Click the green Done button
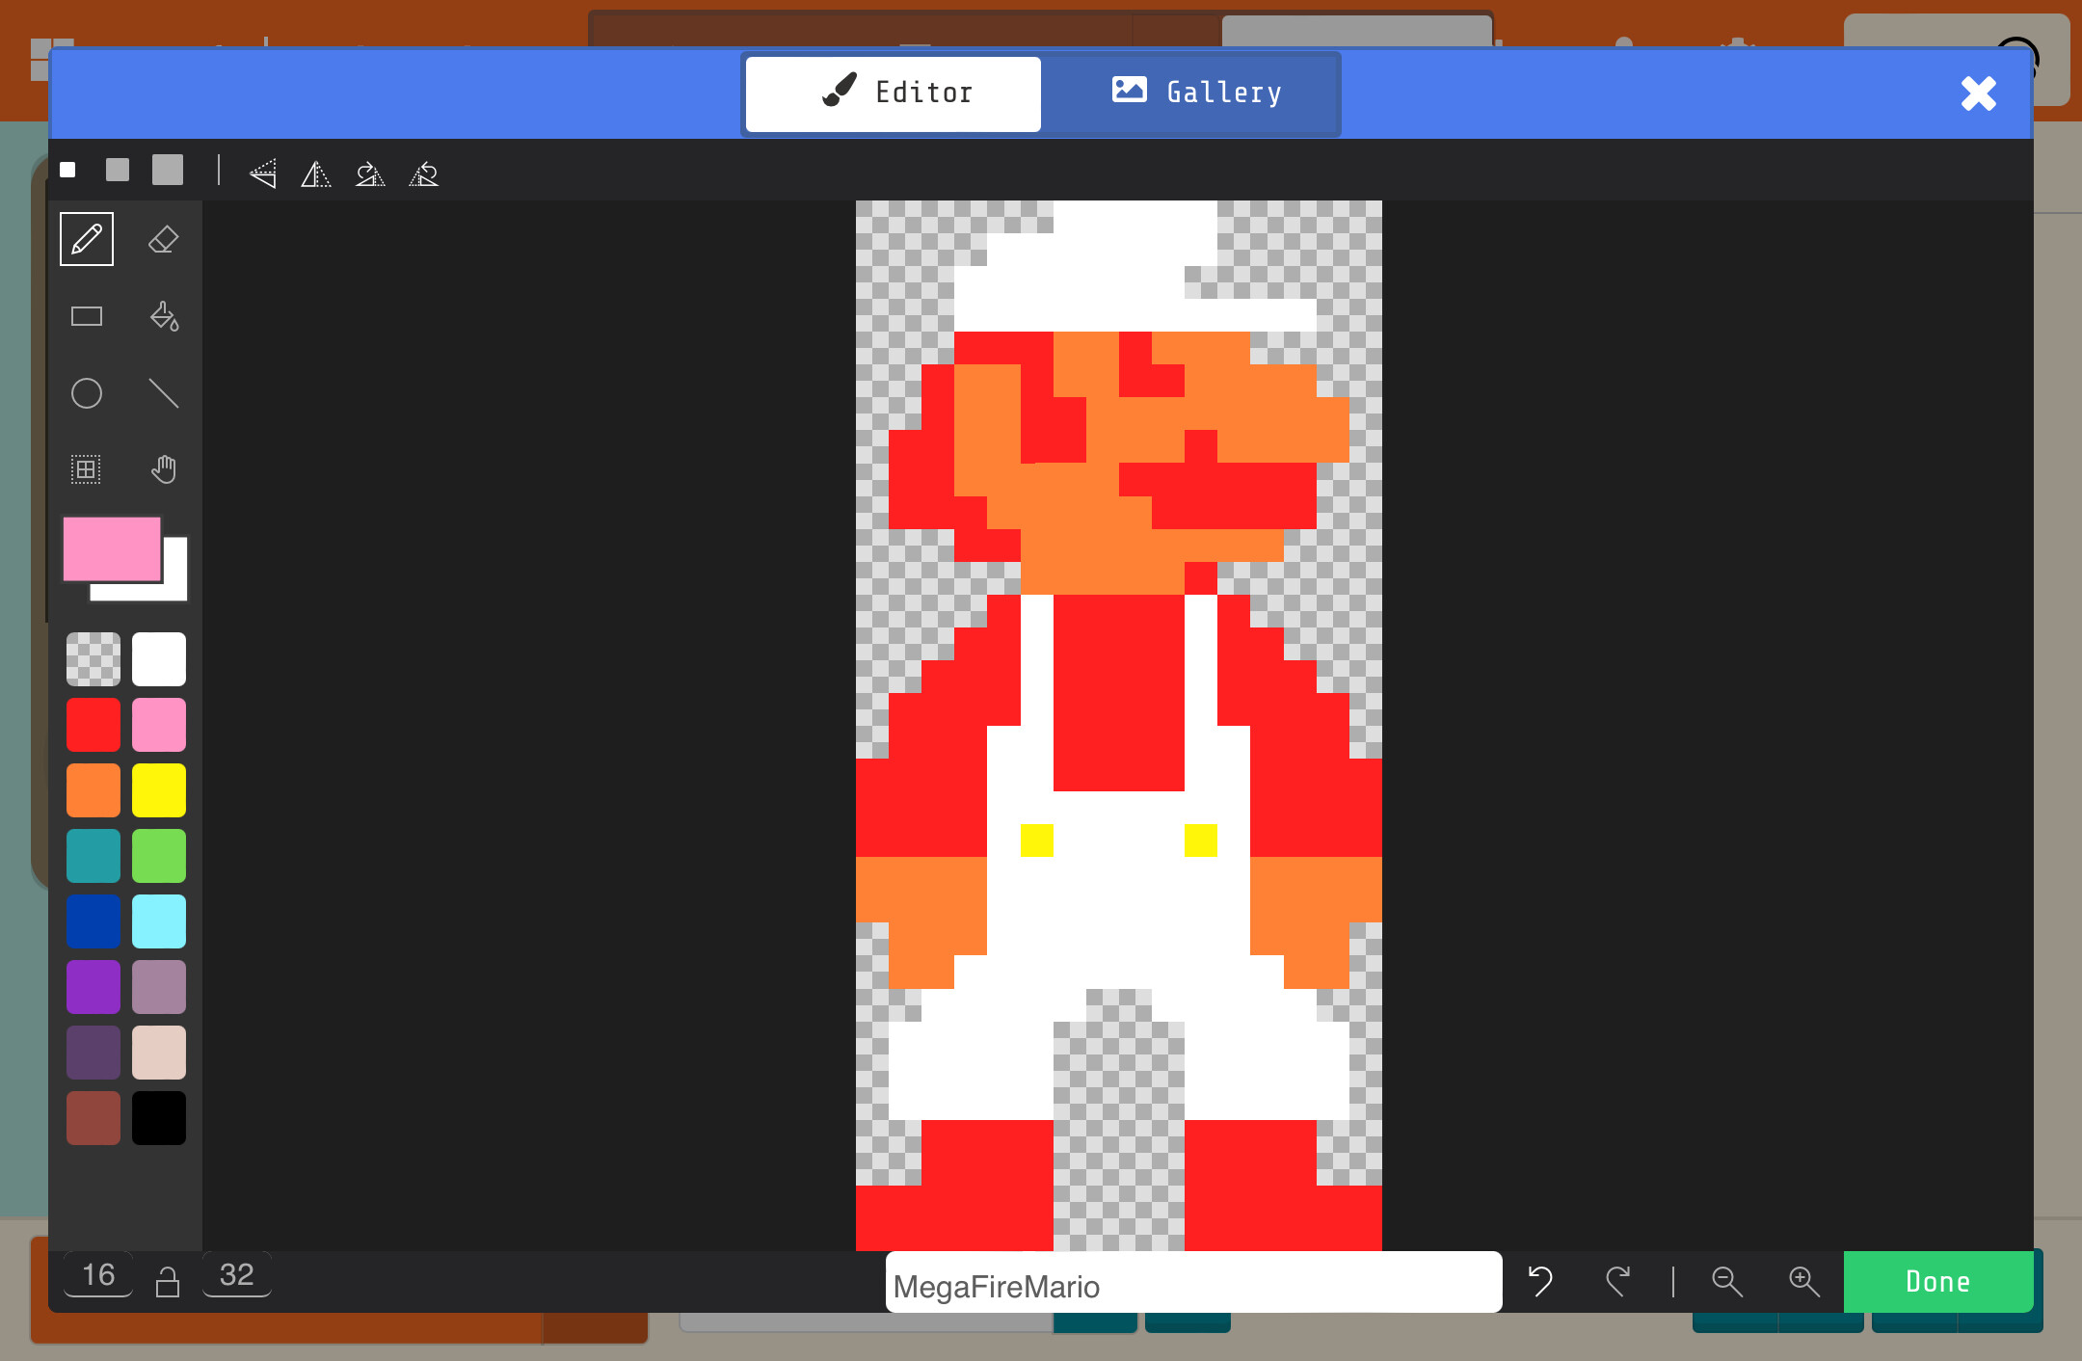The height and width of the screenshot is (1361, 2082). point(1937,1281)
